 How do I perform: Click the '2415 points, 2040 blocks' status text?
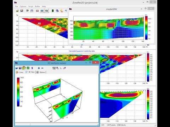[x=116, y=125]
